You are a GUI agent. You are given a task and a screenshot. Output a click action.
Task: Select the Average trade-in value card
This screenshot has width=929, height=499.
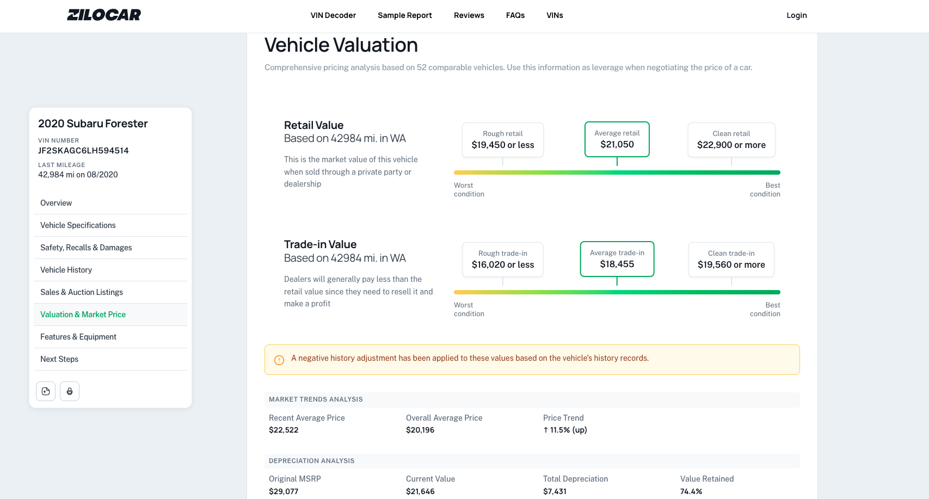tap(617, 259)
